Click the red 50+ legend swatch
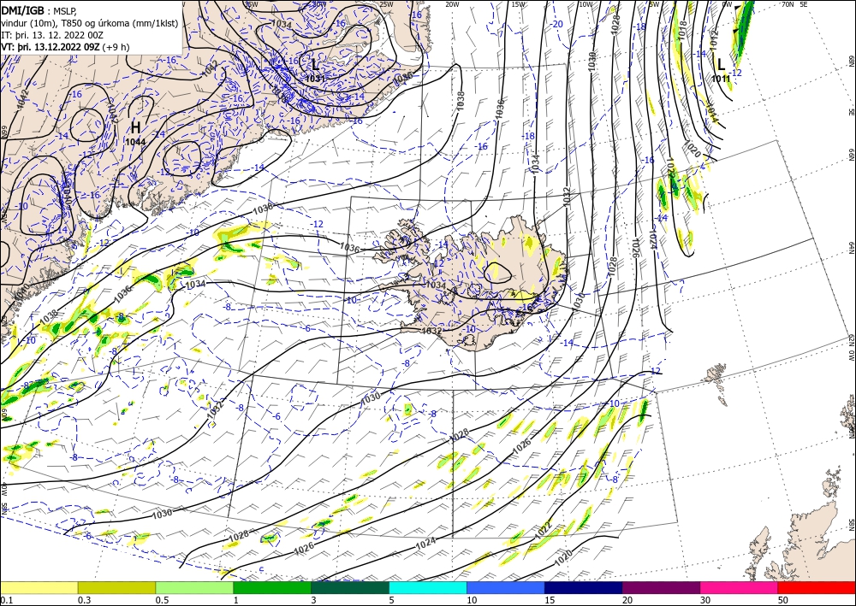The height and width of the screenshot is (606, 856). click(x=817, y=587)
